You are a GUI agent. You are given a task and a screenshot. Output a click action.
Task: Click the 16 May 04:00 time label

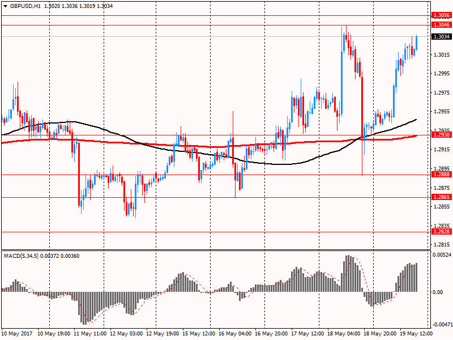pos(235,334)
